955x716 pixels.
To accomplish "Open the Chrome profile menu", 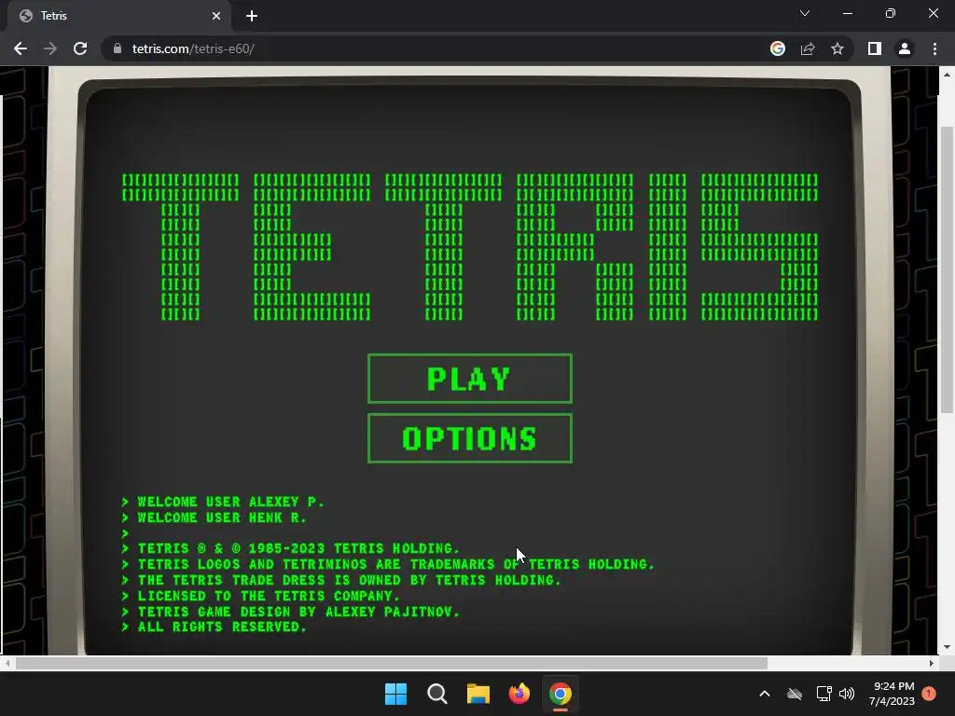I will pyautogui.click(x=905, y=48).
